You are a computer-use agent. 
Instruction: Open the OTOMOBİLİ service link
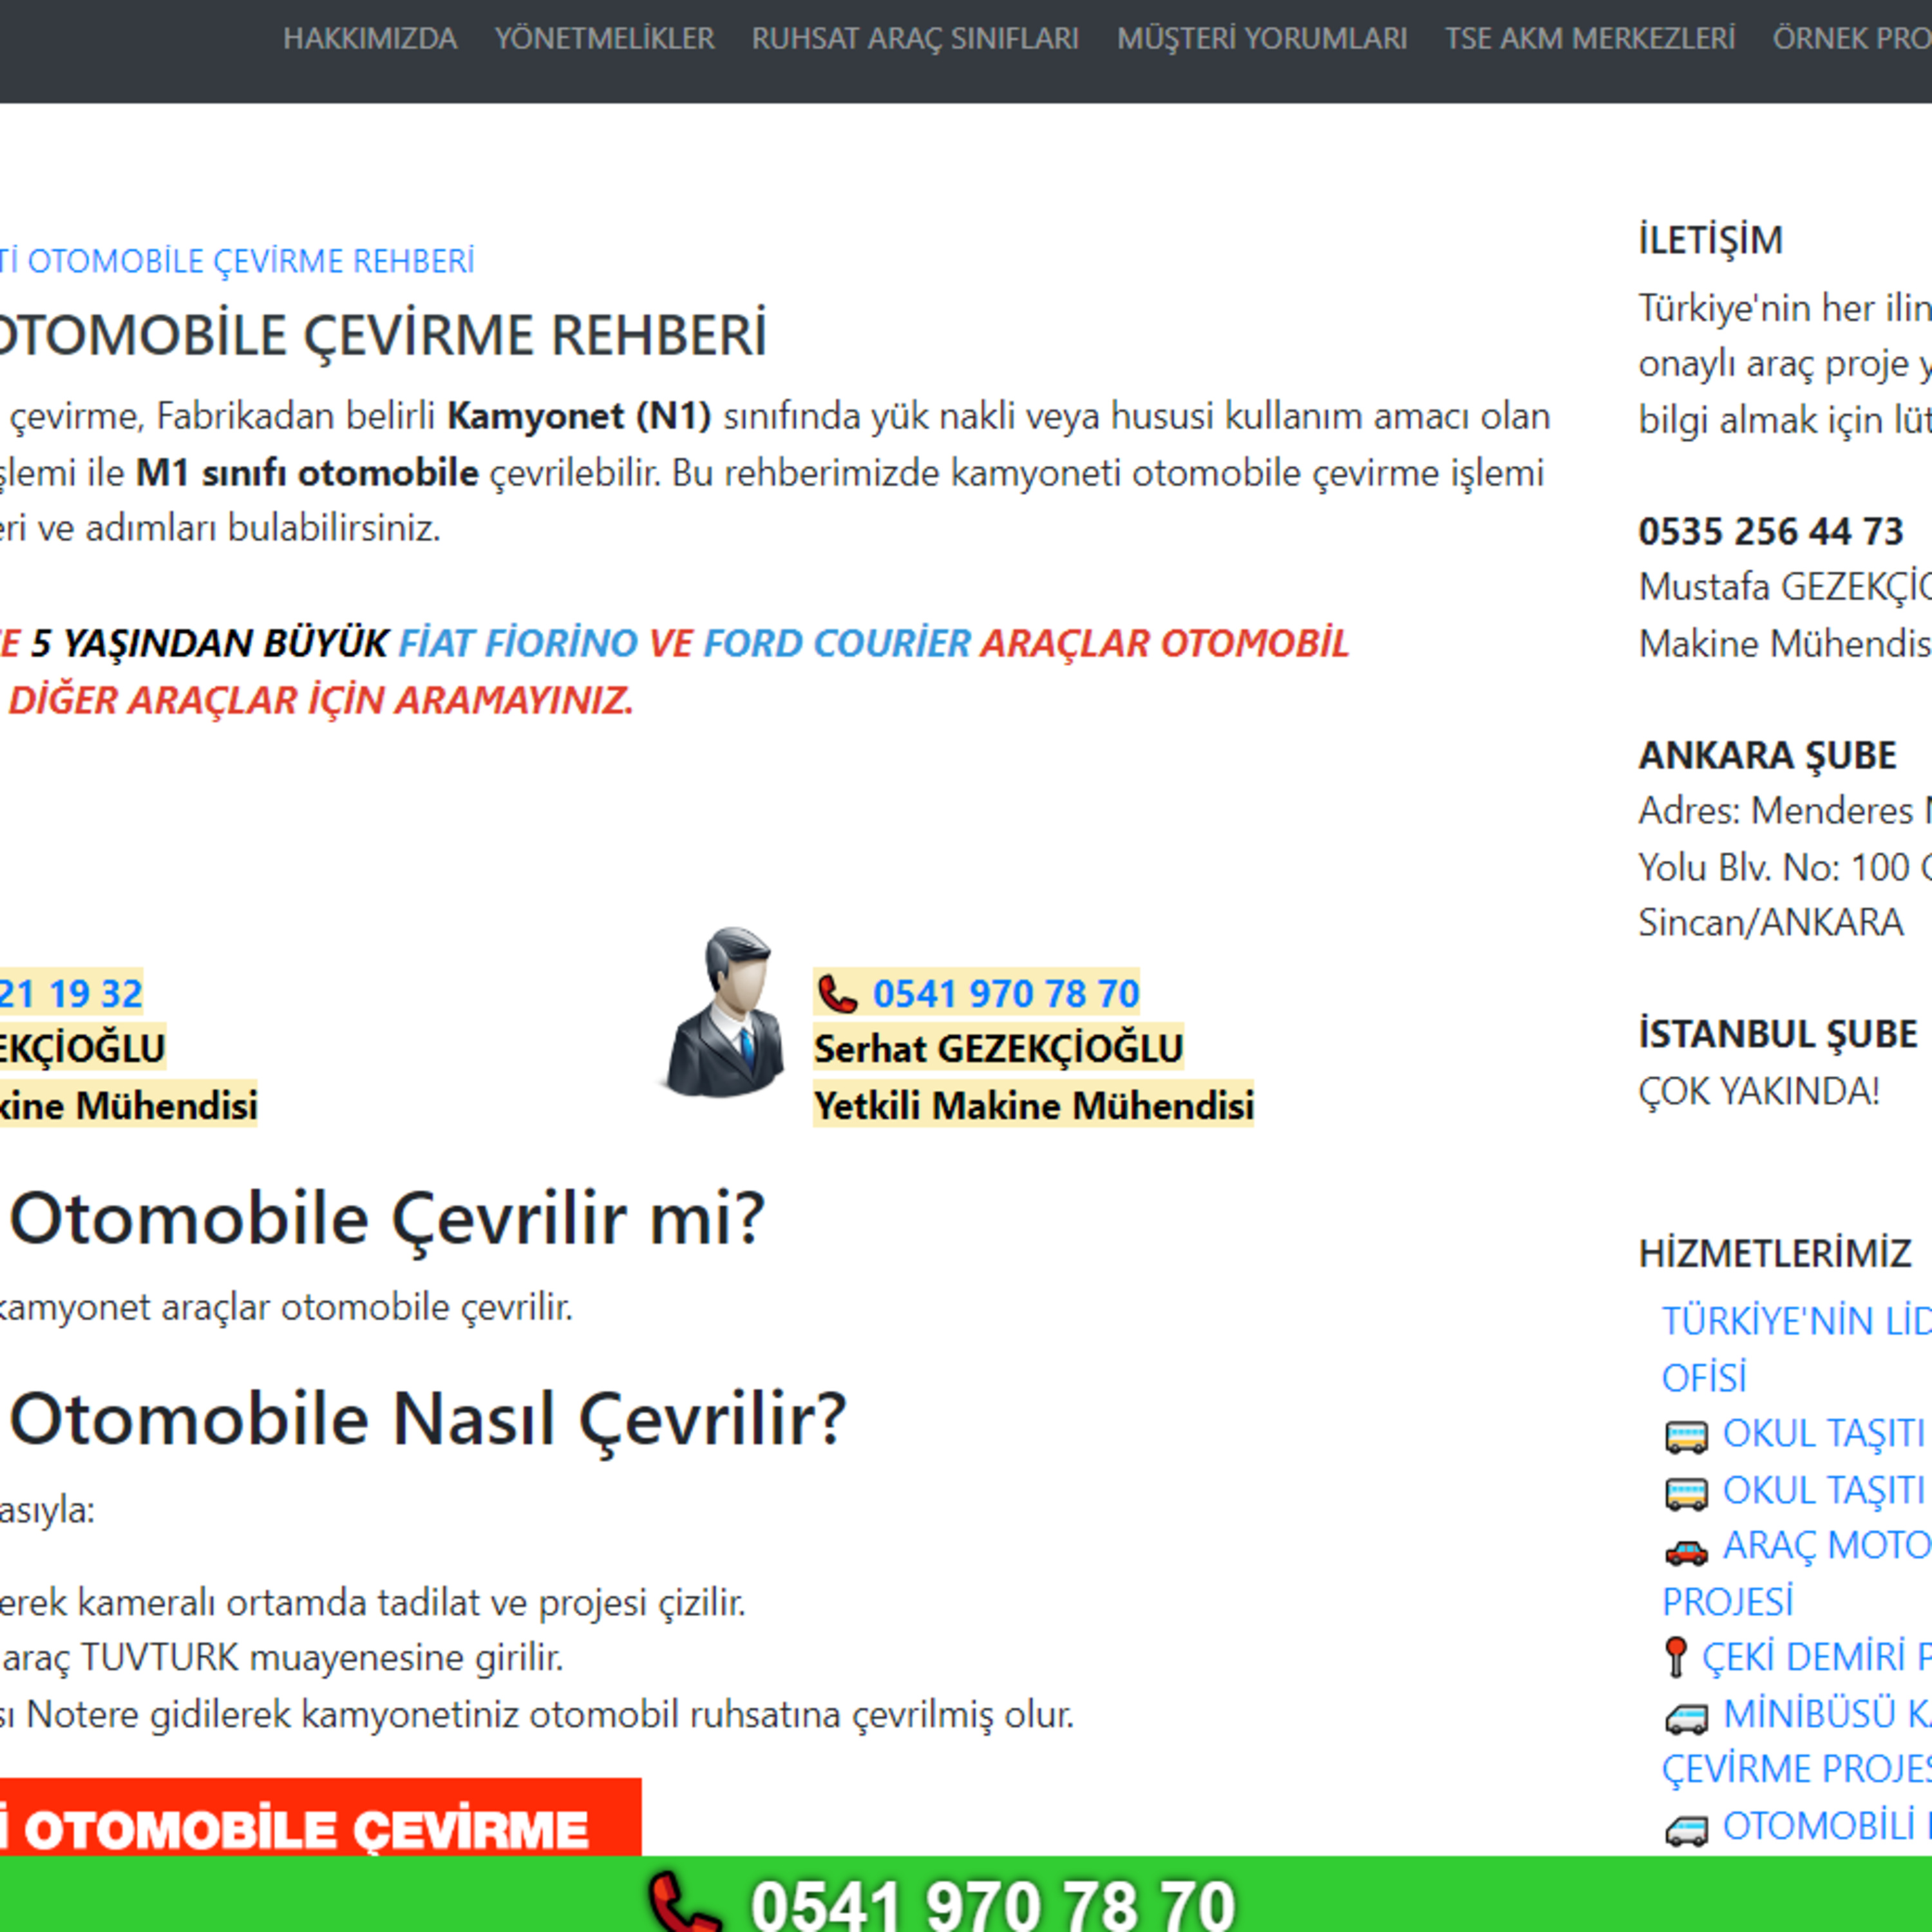pyautogui.click(x=1826, y=1826)
